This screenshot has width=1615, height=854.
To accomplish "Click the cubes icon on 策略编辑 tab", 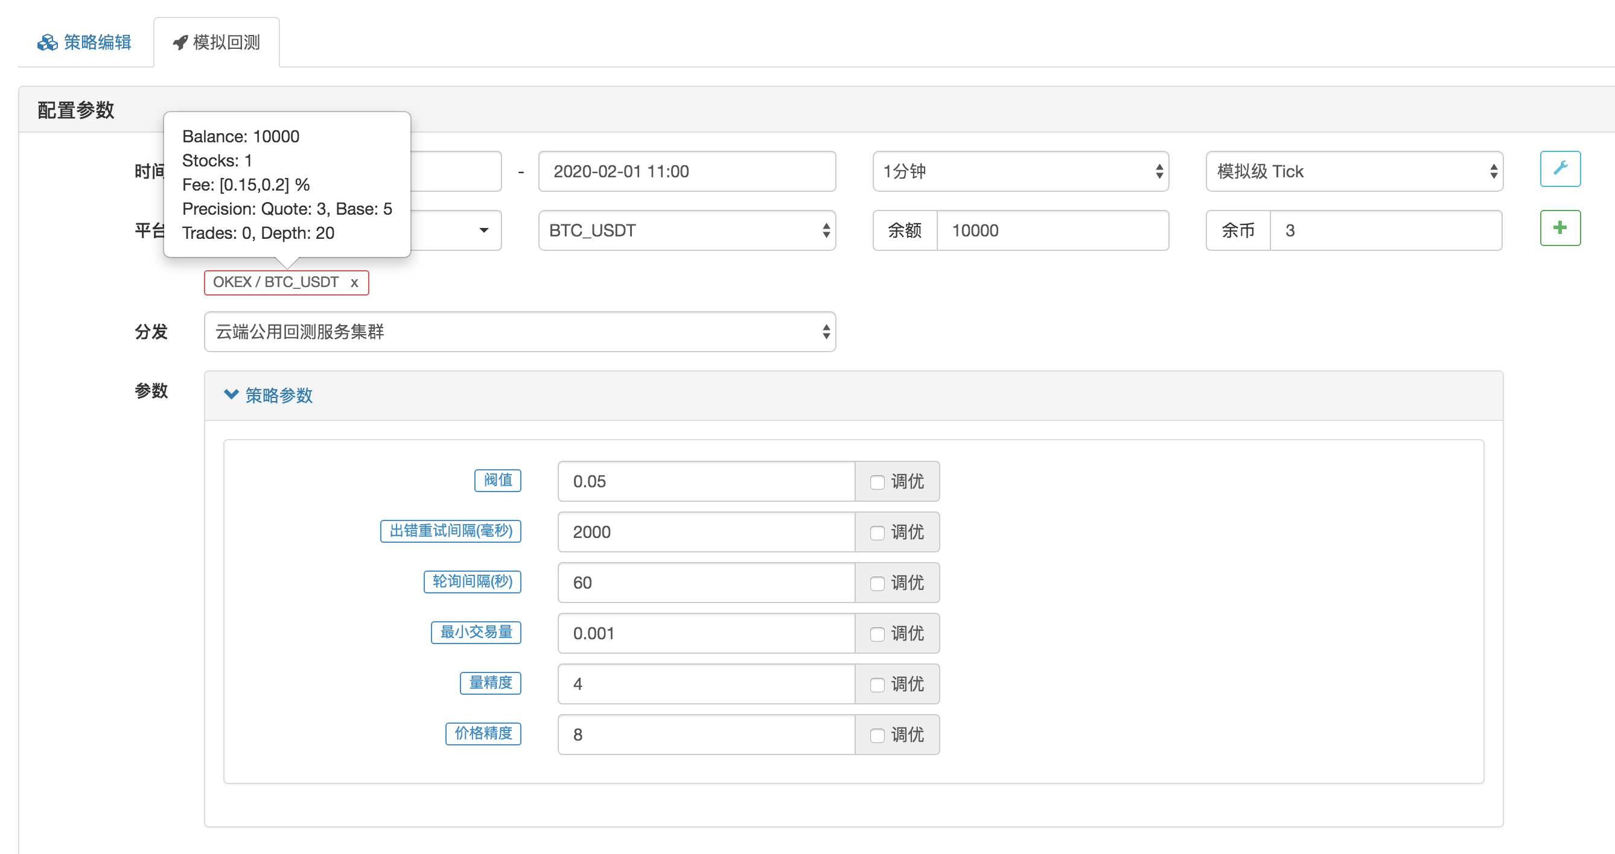I will pyautogui.click(x=47, y=43).
